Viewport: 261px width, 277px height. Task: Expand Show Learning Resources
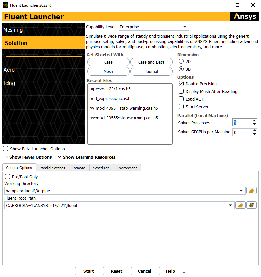pos(87,157)
